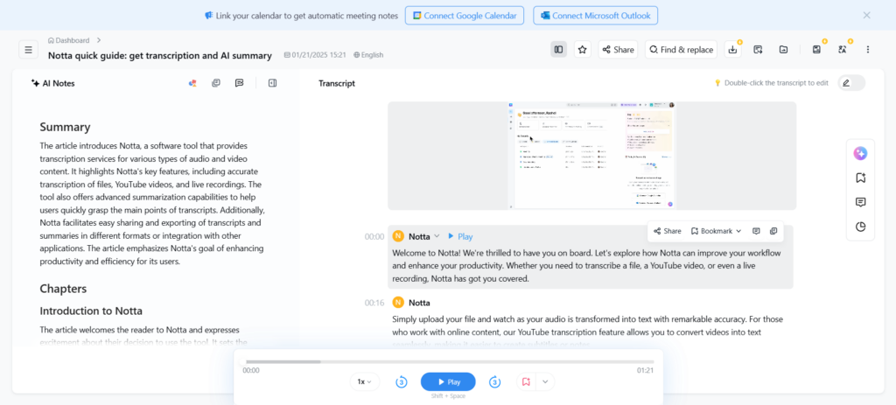Screen dimensions: 896x405
Task: Go to Dashboard breadcrumb
Action: 68,40
